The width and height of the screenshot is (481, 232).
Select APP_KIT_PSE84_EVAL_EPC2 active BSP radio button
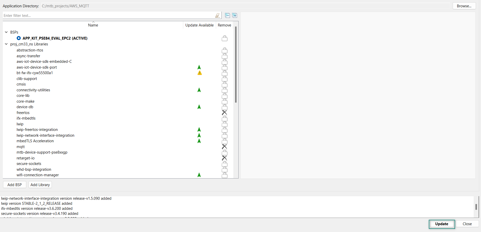[x=19, y=38]
